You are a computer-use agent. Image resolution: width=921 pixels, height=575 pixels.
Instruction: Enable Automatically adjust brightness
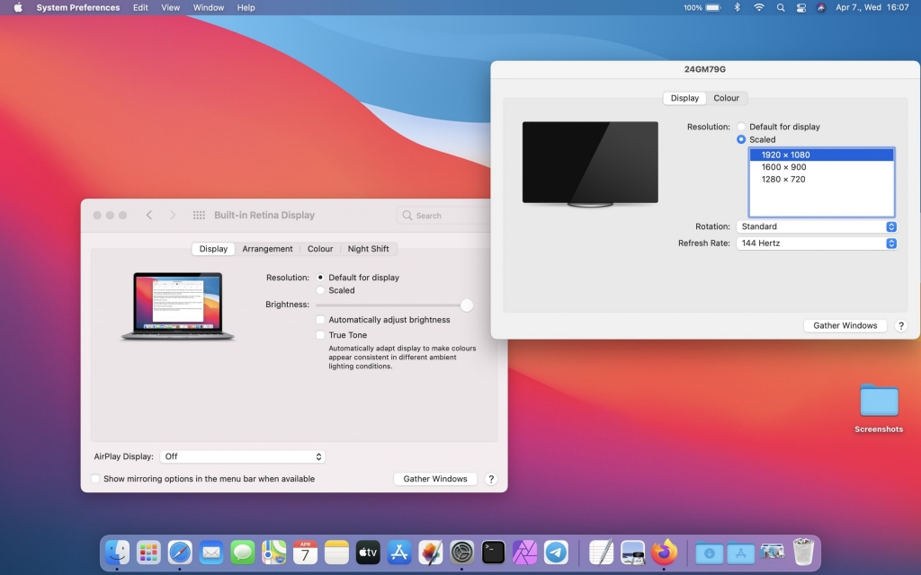pos(321,320)
